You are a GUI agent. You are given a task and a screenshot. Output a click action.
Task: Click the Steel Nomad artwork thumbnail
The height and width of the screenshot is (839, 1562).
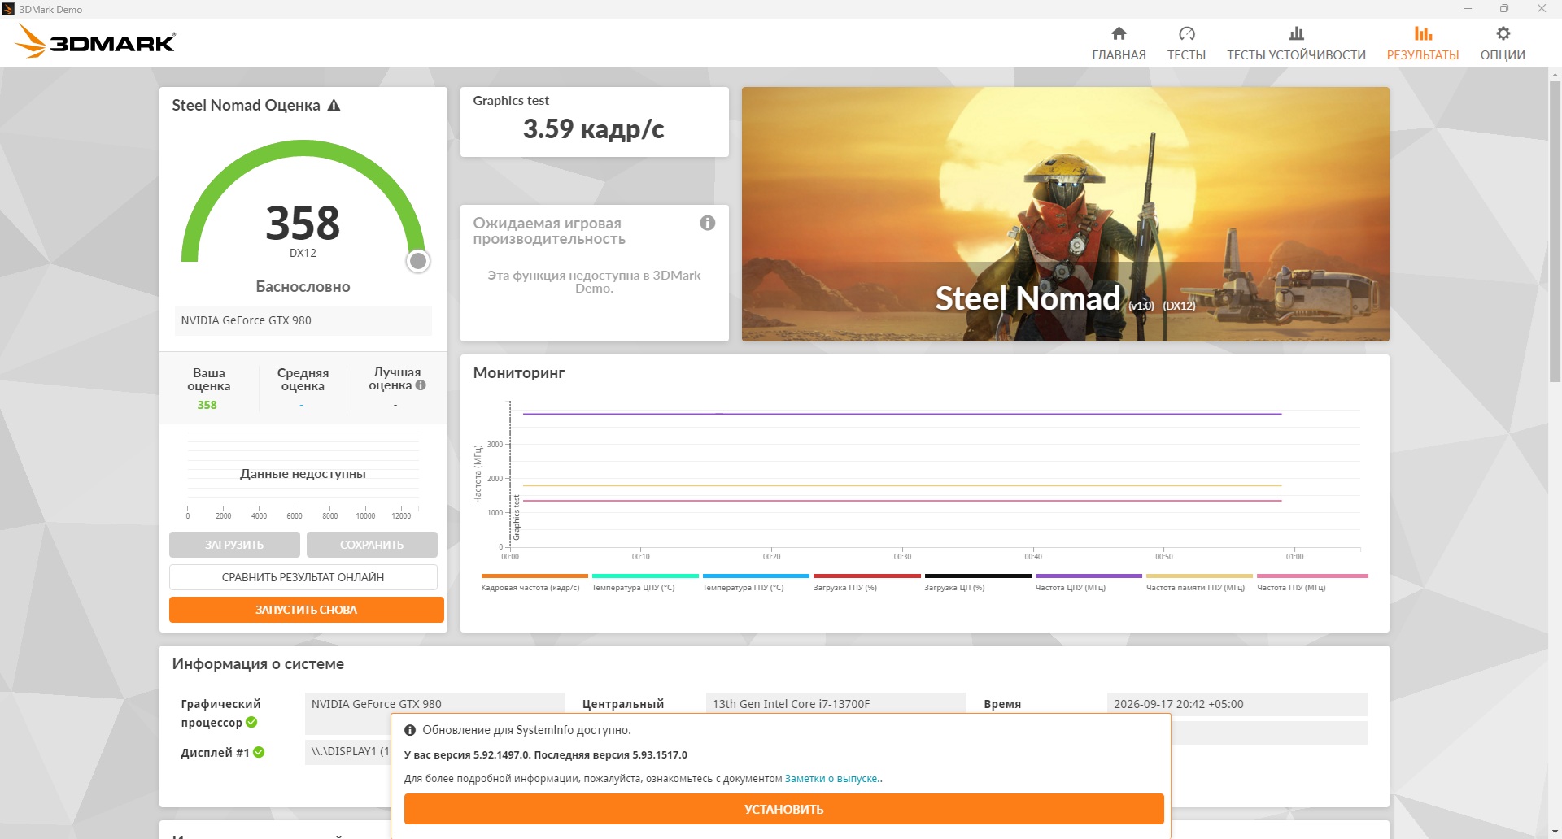1066,214
